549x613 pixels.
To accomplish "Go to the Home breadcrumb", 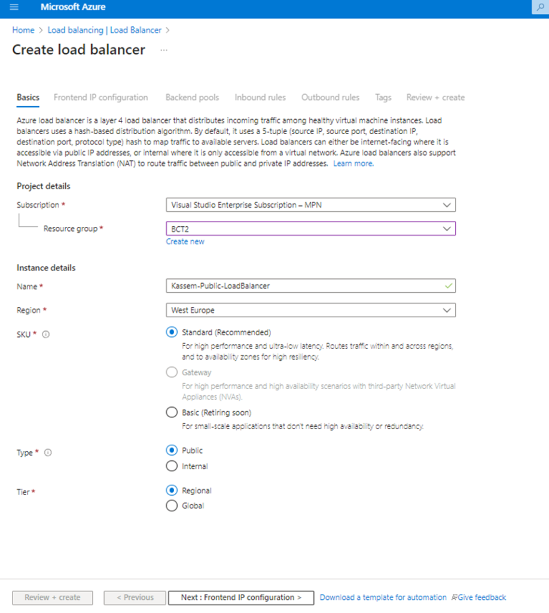I will point(23,30).
